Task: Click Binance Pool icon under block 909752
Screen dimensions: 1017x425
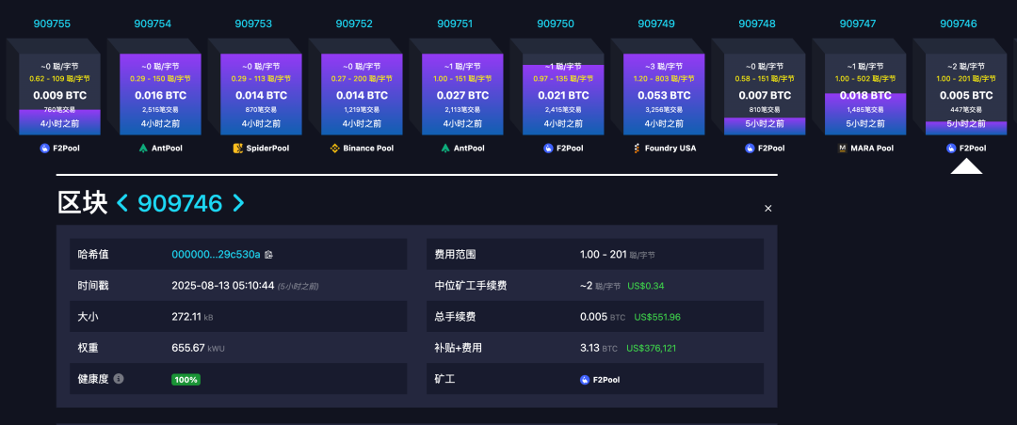Action: point(335,149)
